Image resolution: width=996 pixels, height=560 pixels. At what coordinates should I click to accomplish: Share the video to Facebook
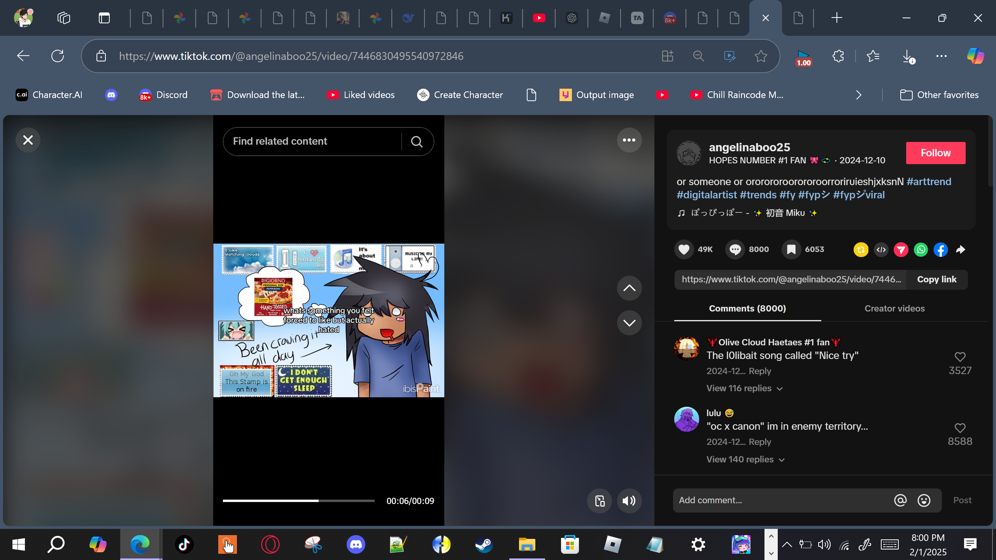pyautogui.click(x=941, y=250)
